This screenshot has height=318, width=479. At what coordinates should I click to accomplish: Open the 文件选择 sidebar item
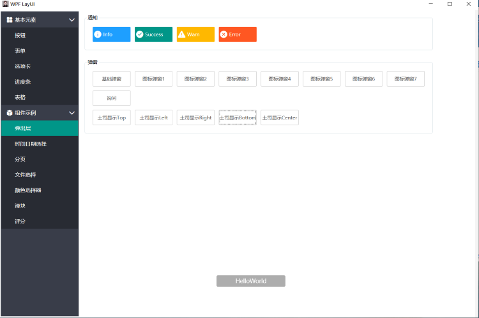[40, 175]
